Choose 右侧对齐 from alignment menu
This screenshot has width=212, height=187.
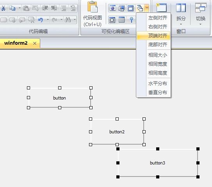(x=153, y=27)
